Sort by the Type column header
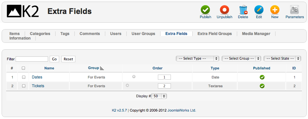This screenshot has height=119, width=308. tap(215, 68)
